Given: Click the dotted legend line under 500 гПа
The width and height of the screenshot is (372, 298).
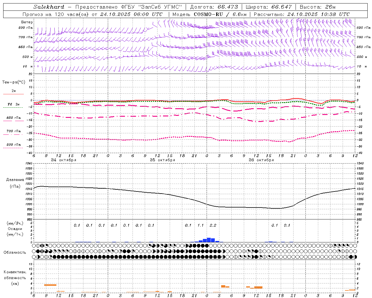Looking at the screenshot, I should point(13,148).
